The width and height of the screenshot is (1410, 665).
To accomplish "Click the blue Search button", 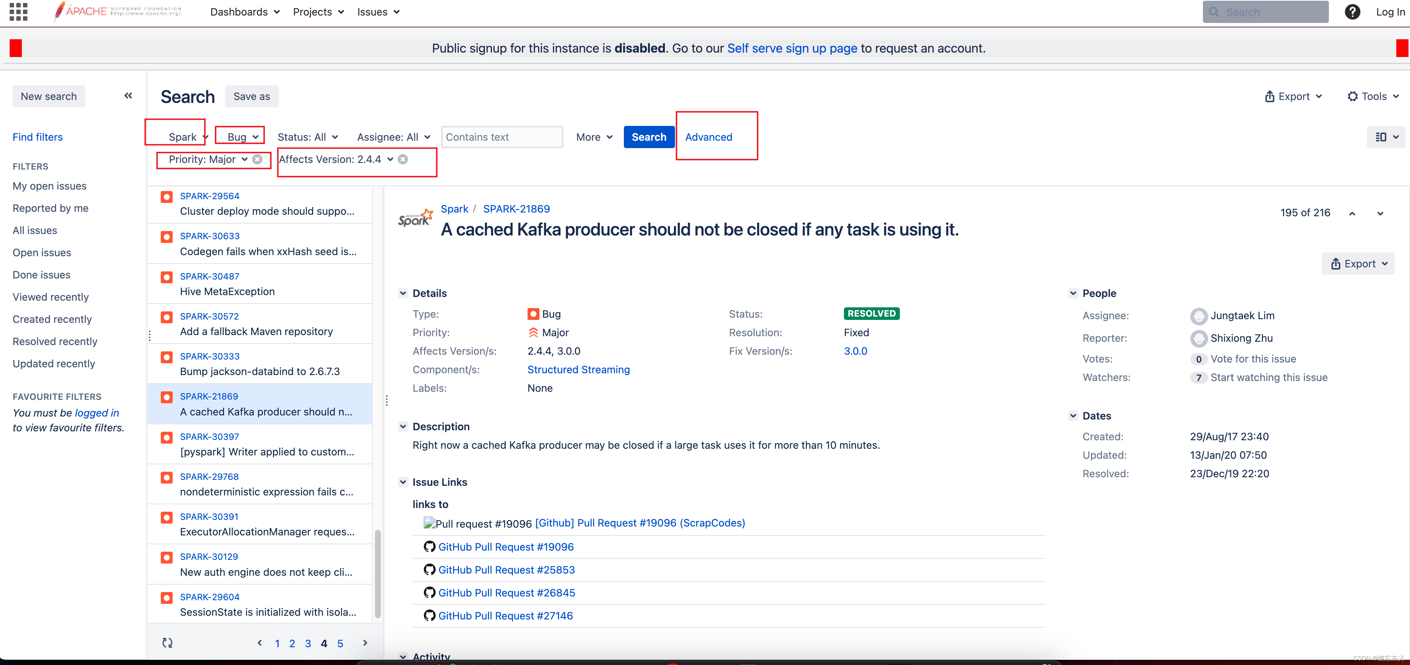I will click(649, 137).
